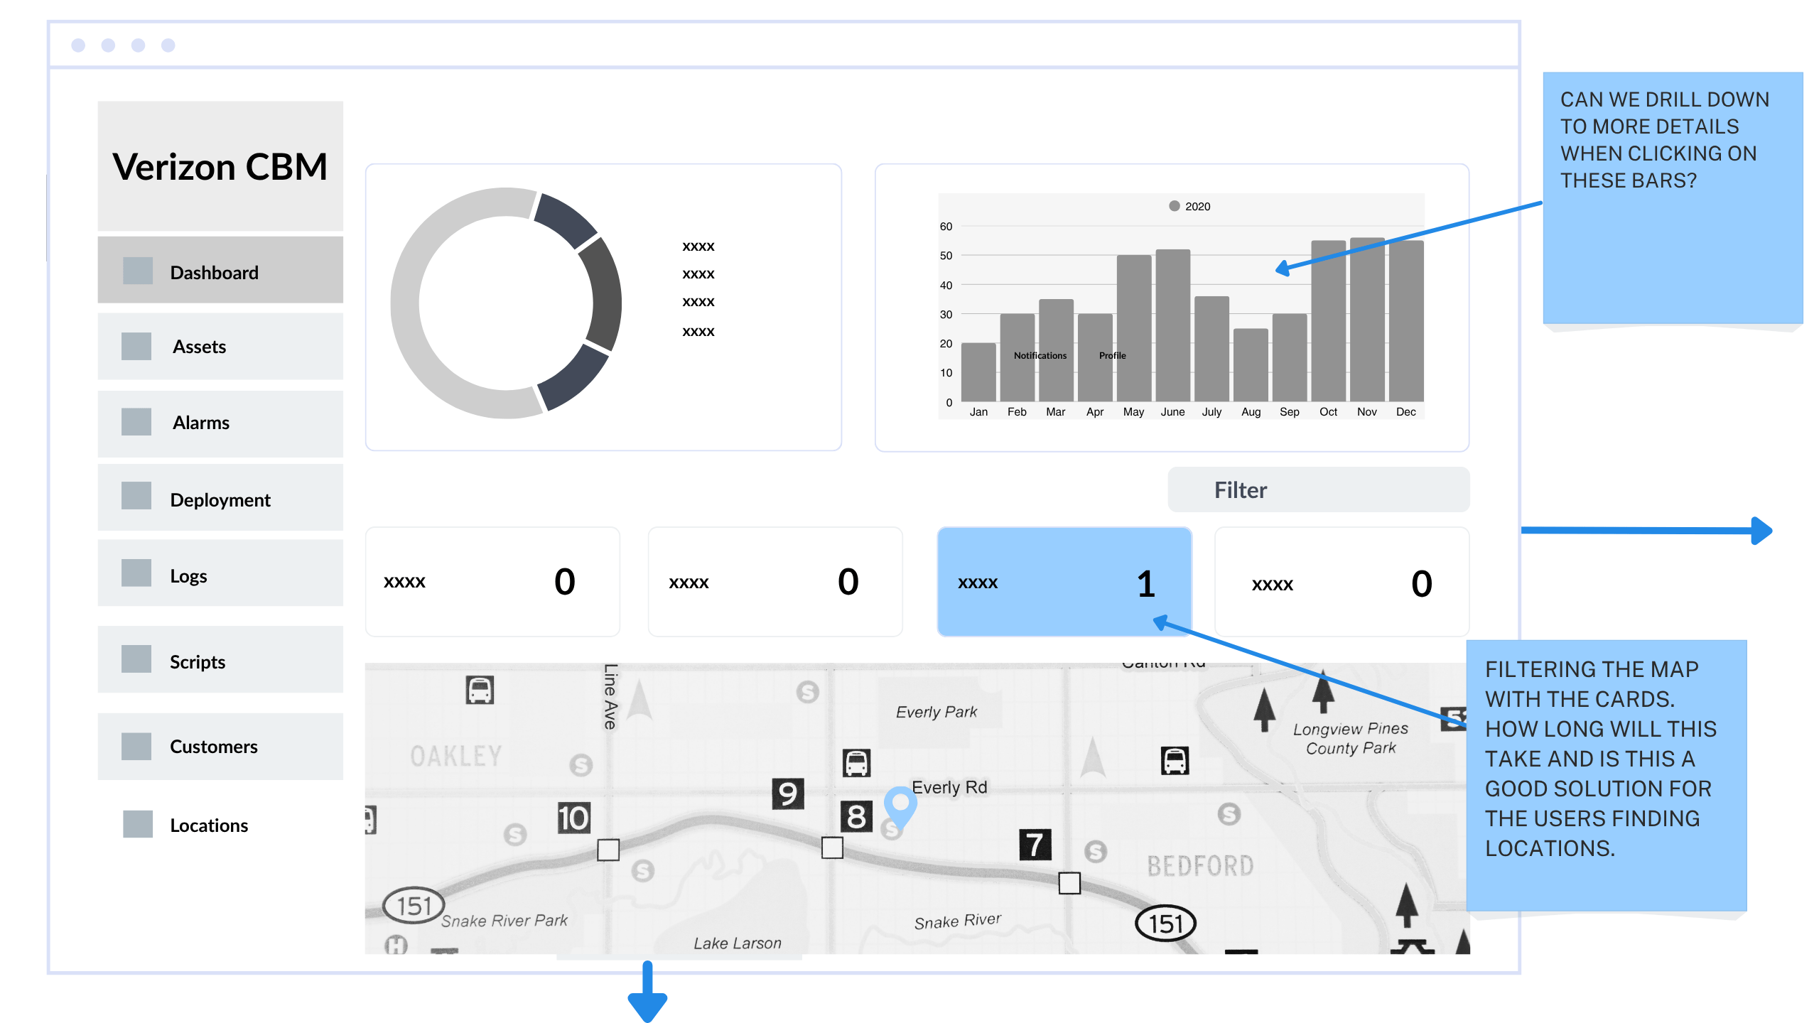The width and height of the screenshot is (1819, 1023).
Task: Click the Assets sidebar icon square
Action: (136, 347)
